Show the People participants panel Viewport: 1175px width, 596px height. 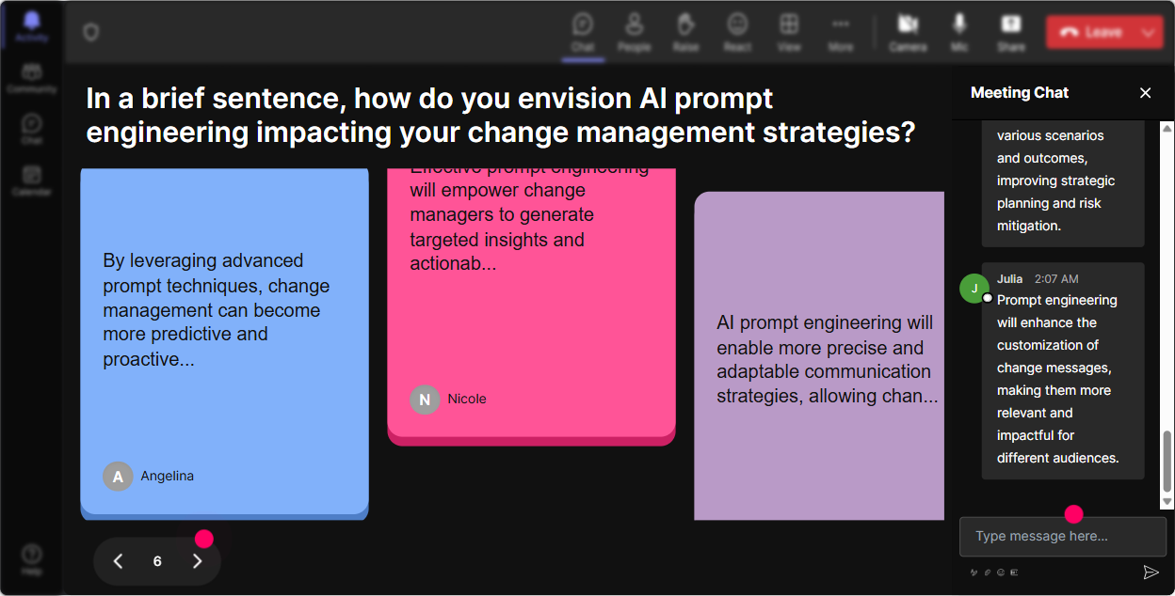click(634, 33)
